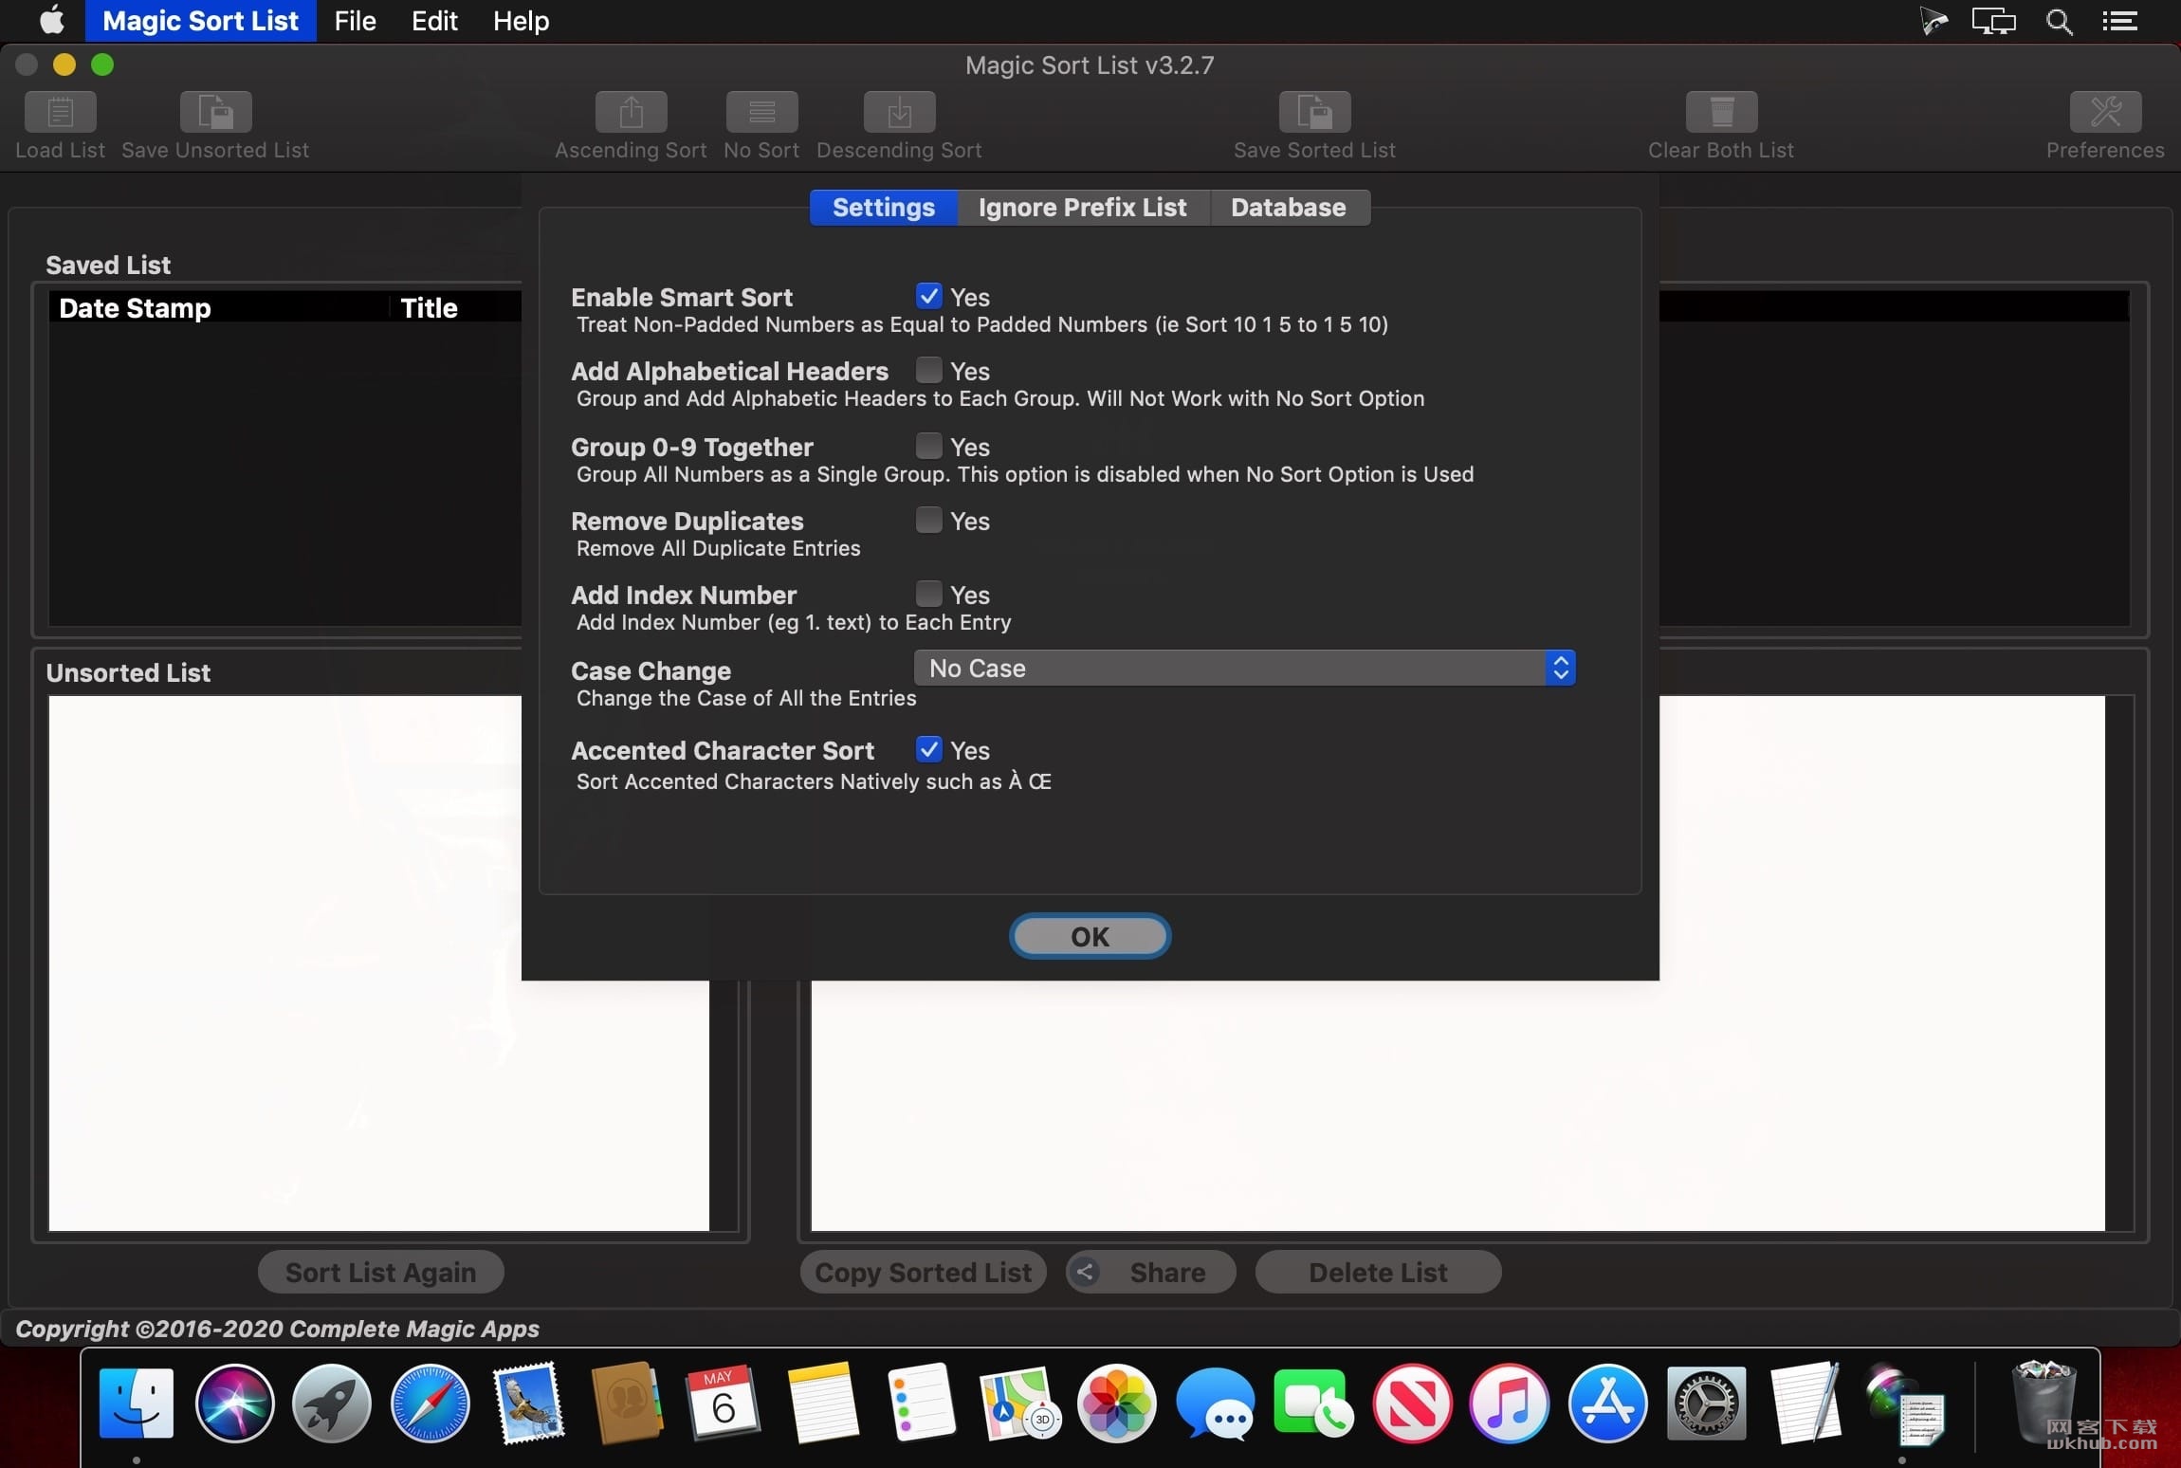
Task: Open the yellow Notes app icon
Action: coord(822,1404)
